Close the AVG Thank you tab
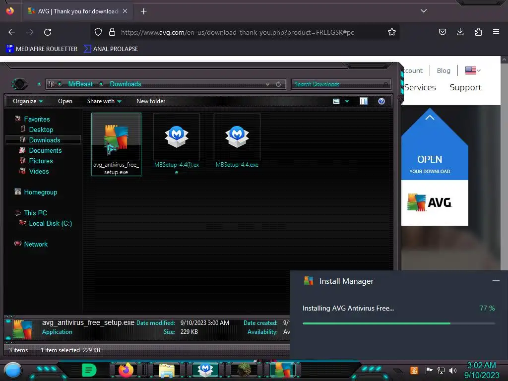The image size is (508, 381). (125, 11)
